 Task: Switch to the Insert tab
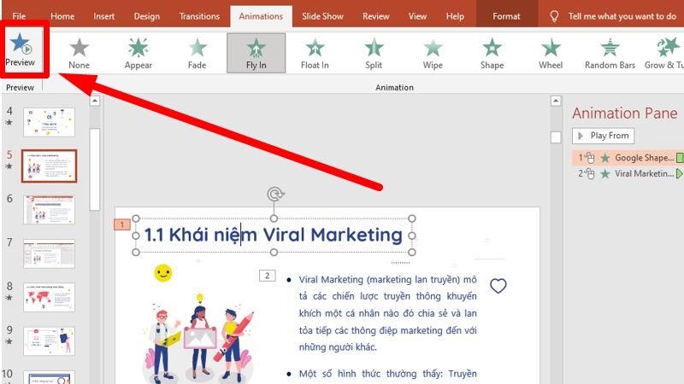(x=103, y=16)
